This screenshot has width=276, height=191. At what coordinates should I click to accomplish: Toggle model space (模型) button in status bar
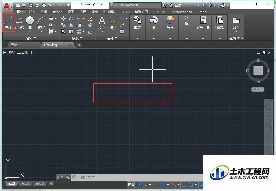(131, 185)
